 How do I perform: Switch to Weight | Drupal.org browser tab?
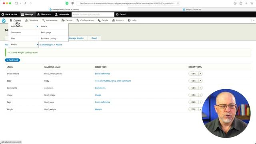192,10
